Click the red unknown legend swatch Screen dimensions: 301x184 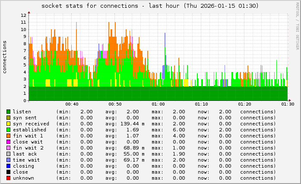(8, 178)
